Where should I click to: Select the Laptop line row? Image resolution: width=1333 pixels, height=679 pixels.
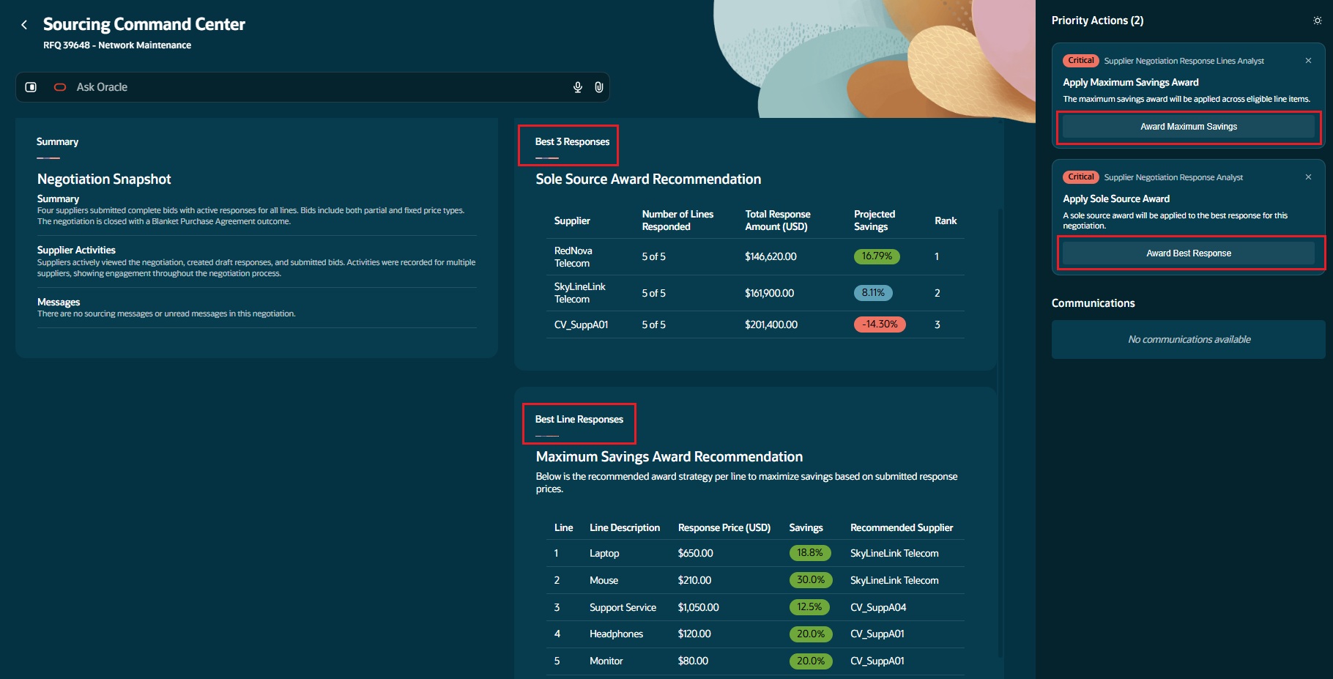click(755, 554)
